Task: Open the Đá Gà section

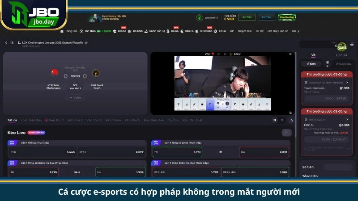Action: (173, 31)
